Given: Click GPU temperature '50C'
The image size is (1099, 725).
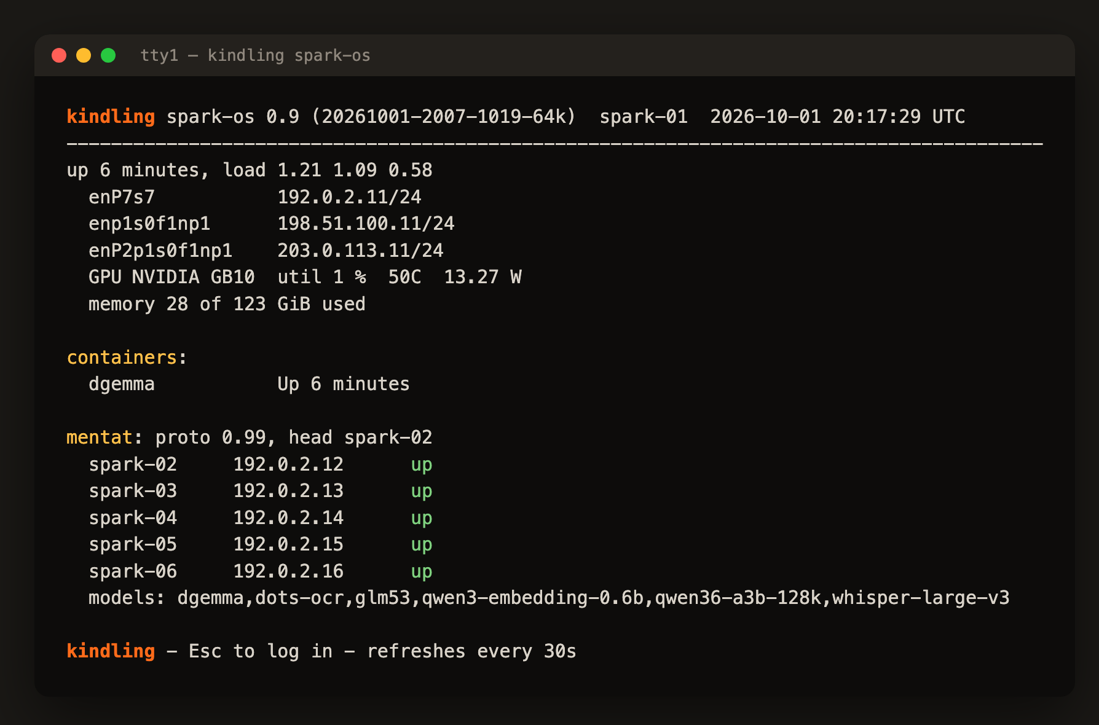Looking at the screenshot, I should point(405,277).
